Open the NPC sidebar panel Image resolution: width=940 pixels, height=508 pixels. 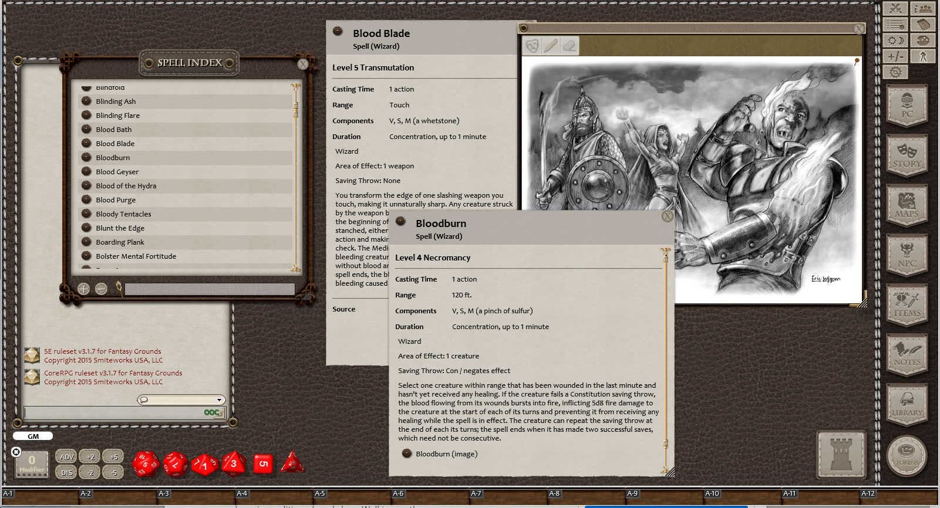click(x=907, y=256)
